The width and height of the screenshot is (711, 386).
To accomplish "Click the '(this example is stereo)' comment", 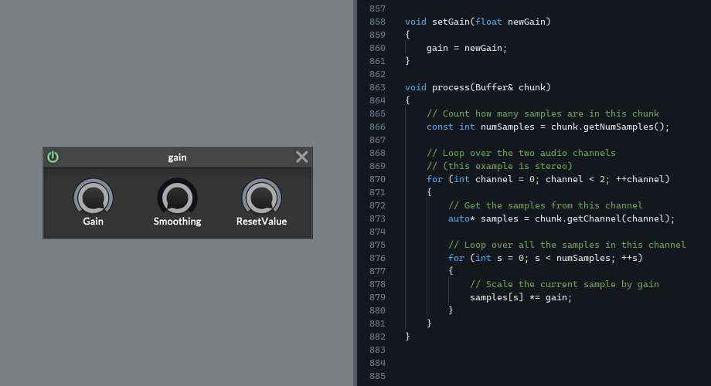I will (x=499, y=166).
